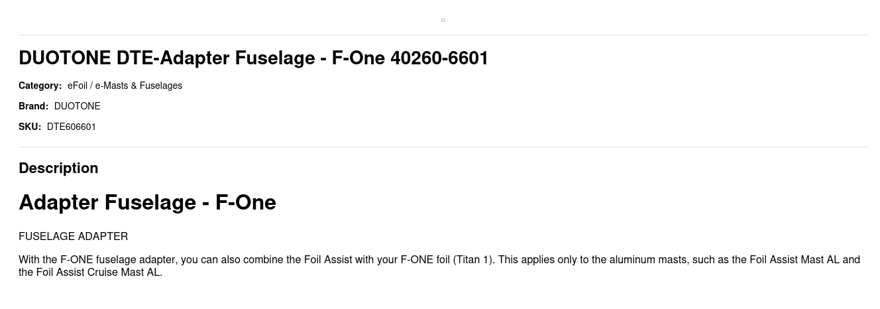The width and height of the screenshot is (880, 309).
Task: Click the "SKU:" label
Action: (x=30, y=127)
